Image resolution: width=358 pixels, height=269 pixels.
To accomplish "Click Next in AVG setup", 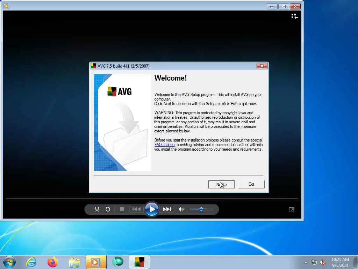I will (221, 184).
